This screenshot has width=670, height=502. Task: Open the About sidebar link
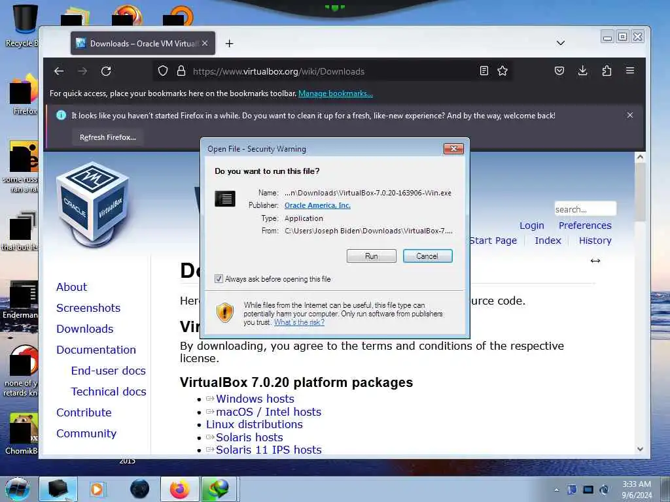pyautogui.click(x=71, y=288)
